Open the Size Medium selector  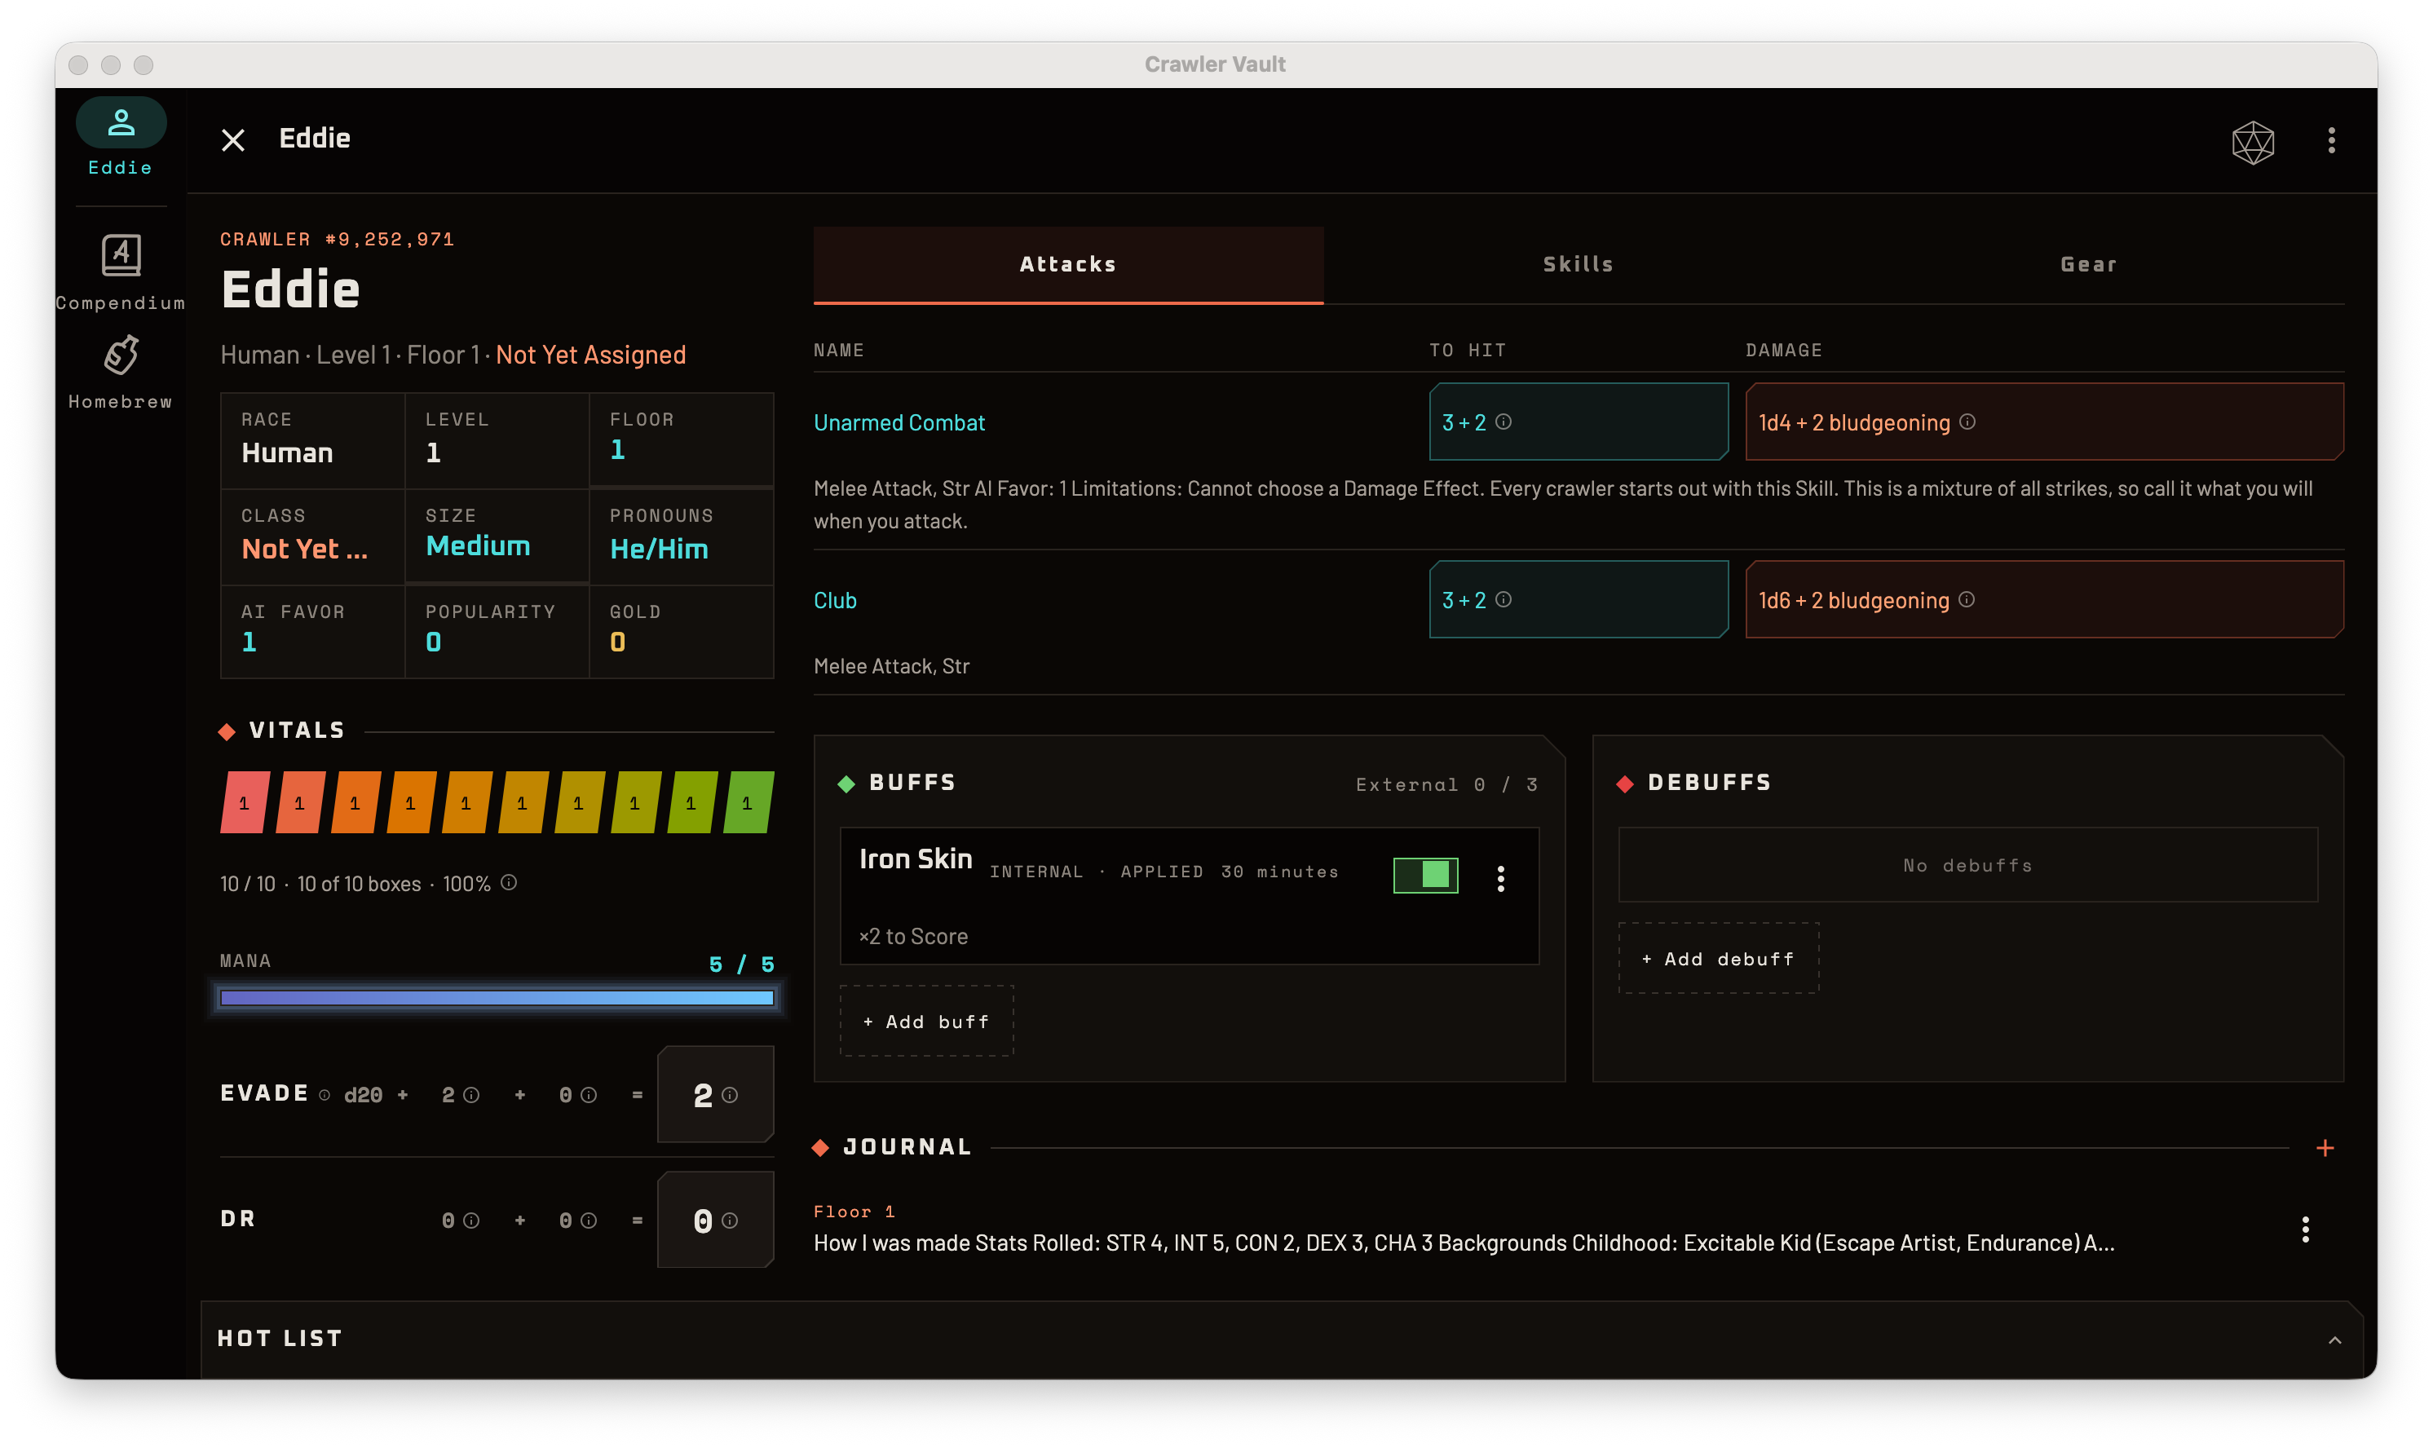tap(496, 536)
